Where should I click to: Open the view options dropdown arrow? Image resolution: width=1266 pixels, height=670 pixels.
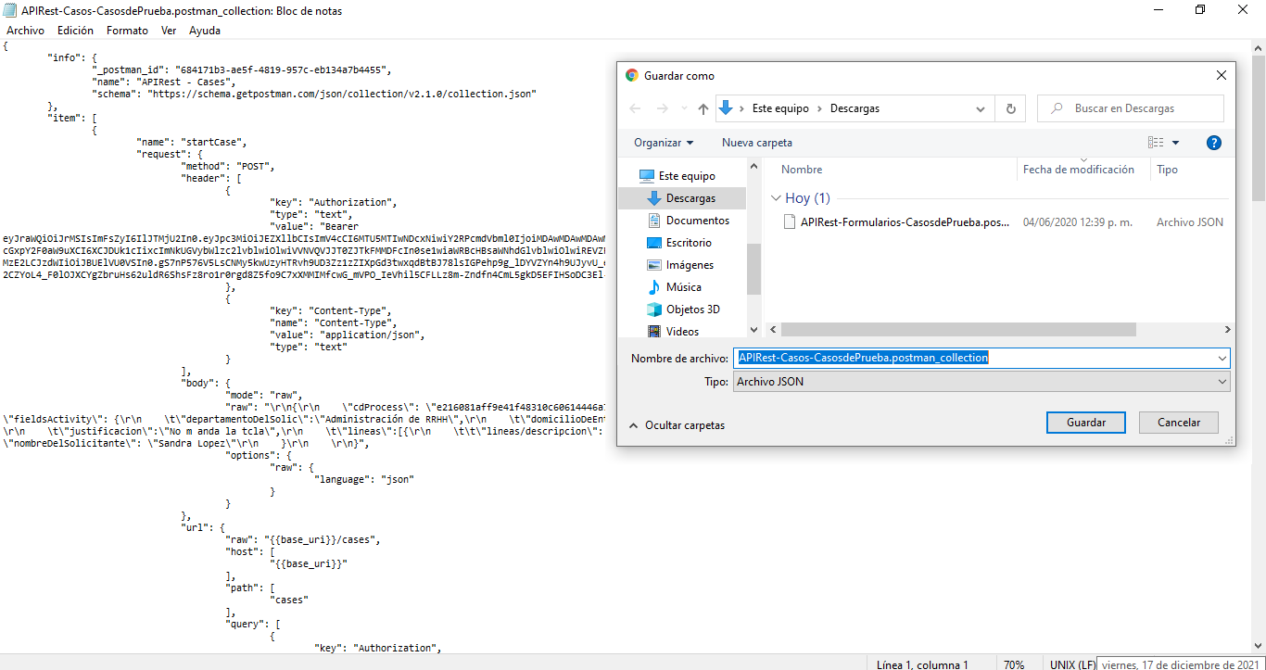(1176, 143)
